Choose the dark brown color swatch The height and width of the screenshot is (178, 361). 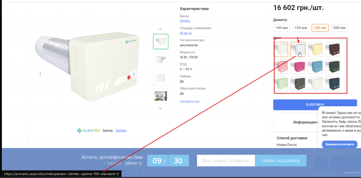click(x=332, y=49)
